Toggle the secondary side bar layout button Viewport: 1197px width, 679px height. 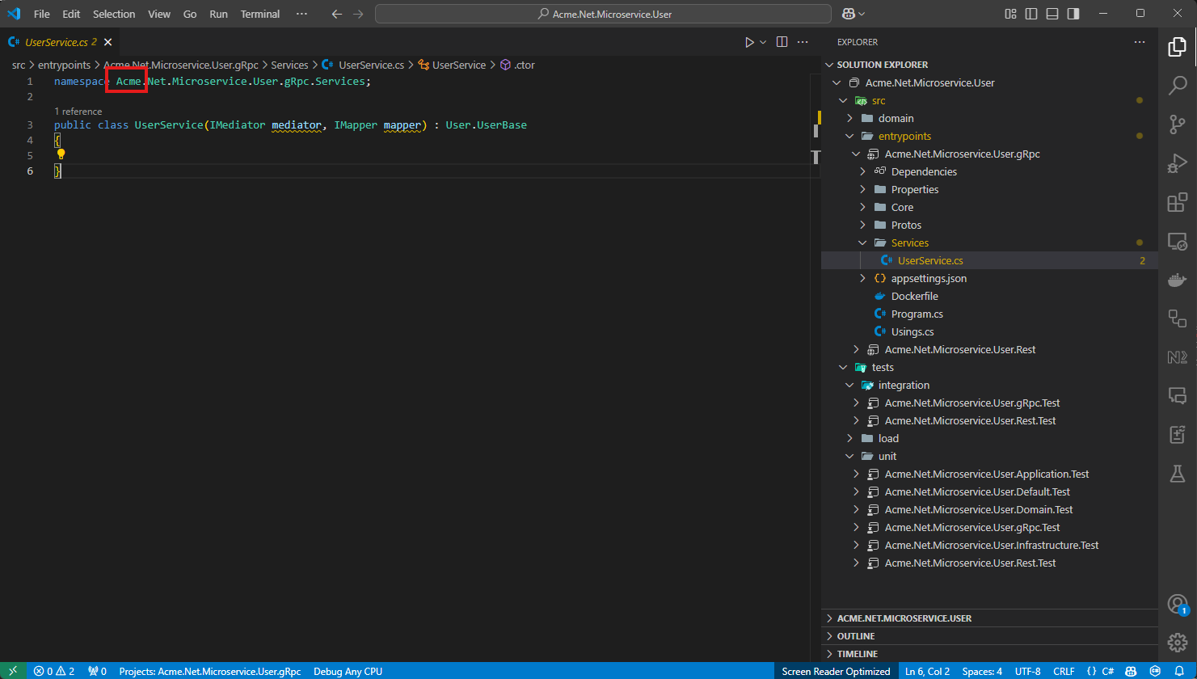tap(1073, 14)
